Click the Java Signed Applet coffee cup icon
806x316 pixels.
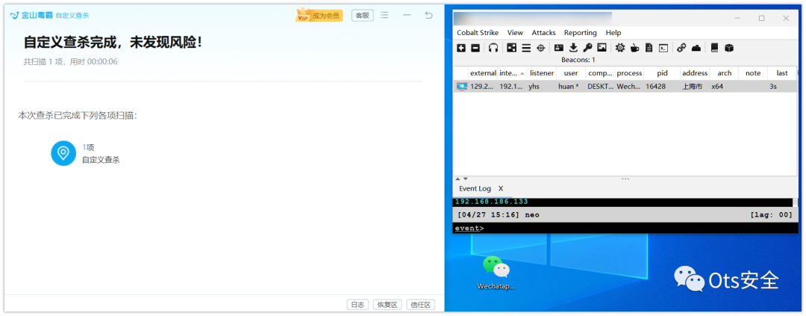coord(635,48)
